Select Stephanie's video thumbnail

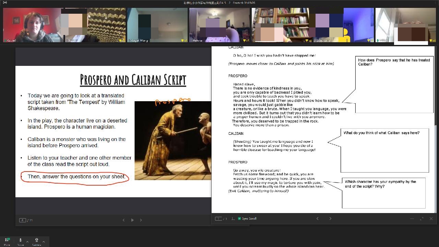[344, 25]
